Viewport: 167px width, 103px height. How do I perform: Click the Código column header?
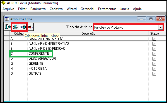pyautogui.click(x=19, y=34)
